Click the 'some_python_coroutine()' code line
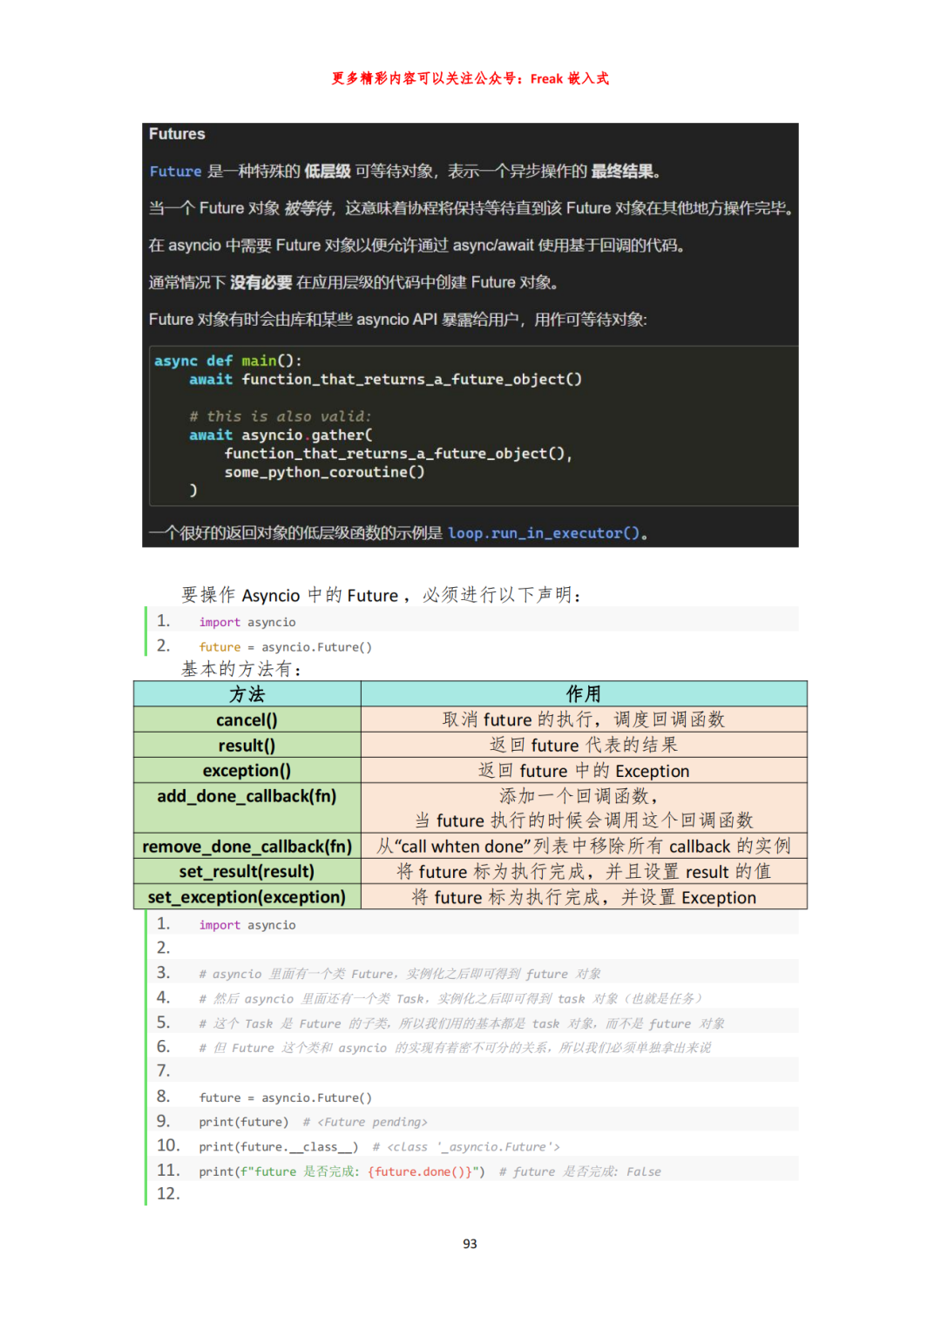The width and height of the screenshot is (941, 1330). pyautogui.click(x=324, y=472)
